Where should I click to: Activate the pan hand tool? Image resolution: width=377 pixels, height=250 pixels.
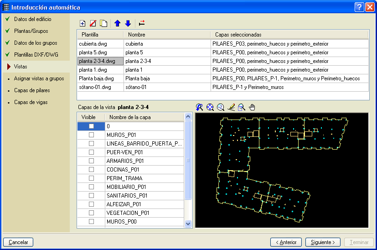252,107
